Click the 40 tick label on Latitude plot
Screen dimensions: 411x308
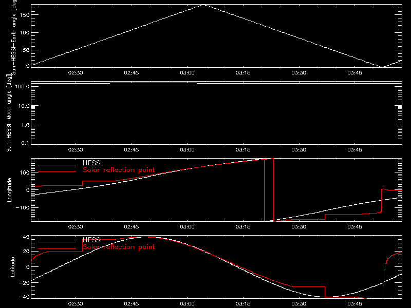pos(26,237)
